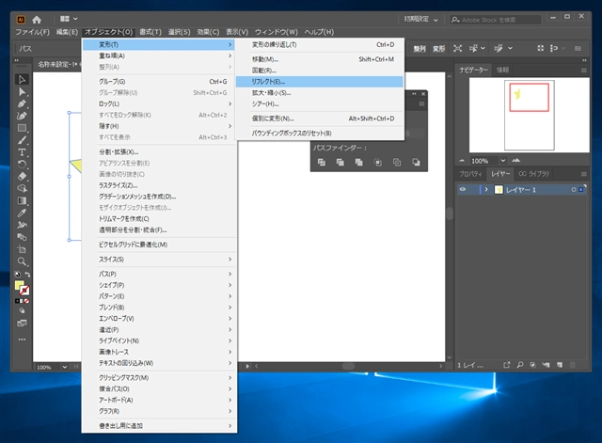Select the Eraser tool
The image size is (602, 443).
(22, 176)
